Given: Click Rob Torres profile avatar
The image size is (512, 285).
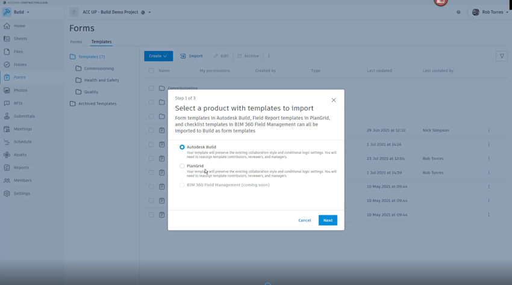Looking at the screenshot, I should click(476, 12).
